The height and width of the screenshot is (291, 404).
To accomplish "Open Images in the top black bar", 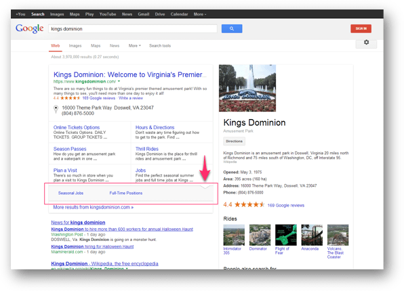I will pos(57,14).
